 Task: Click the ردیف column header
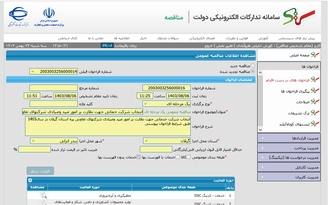tap(230, 187)
